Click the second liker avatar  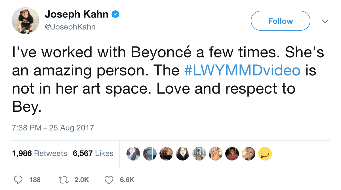pos(150,153)
